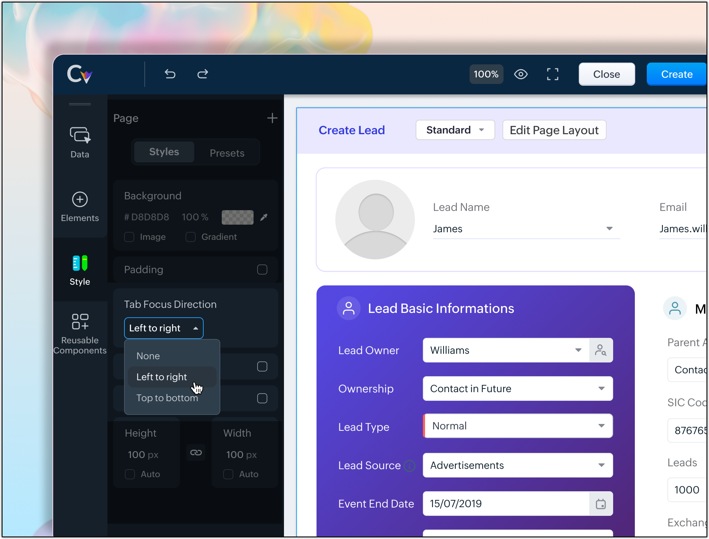Expand the Standard layout dropdown
The image size is (709, 539).
tap(455, 130)
